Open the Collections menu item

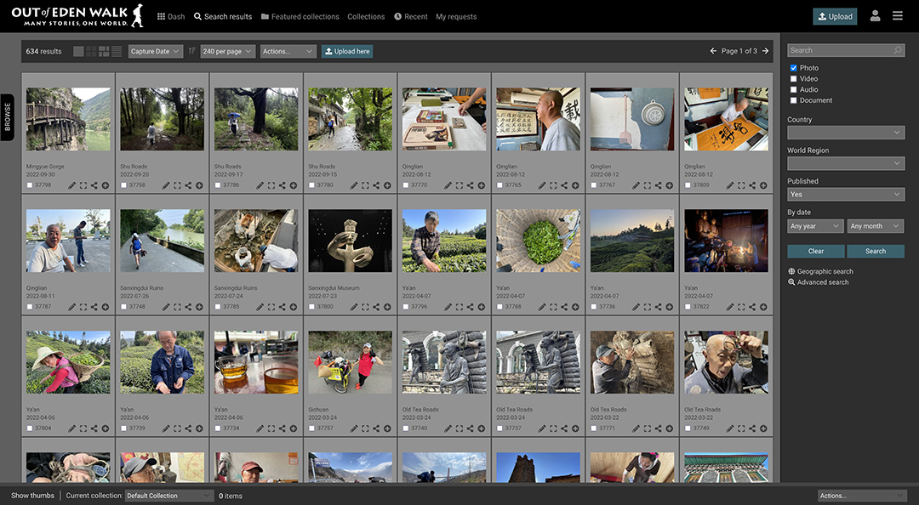coord(366,16)
